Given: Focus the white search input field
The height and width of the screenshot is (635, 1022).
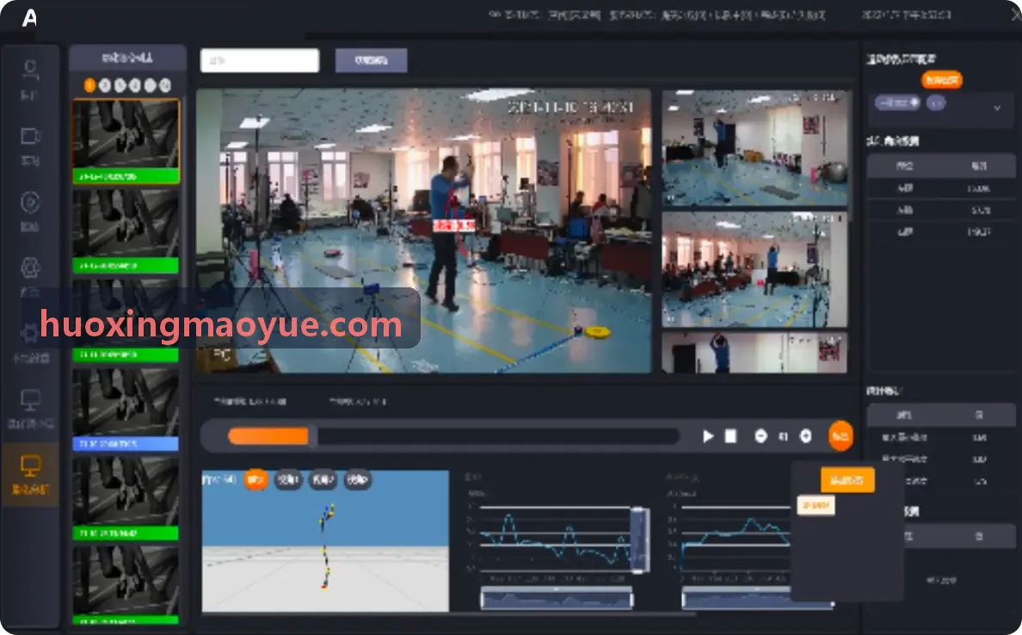Looking at the screenshot, I should click(260, 60).
